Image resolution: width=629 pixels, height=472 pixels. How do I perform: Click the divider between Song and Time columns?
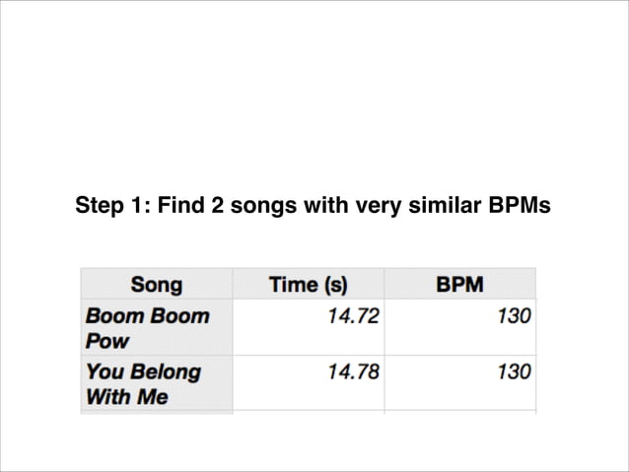click(233, 340)
